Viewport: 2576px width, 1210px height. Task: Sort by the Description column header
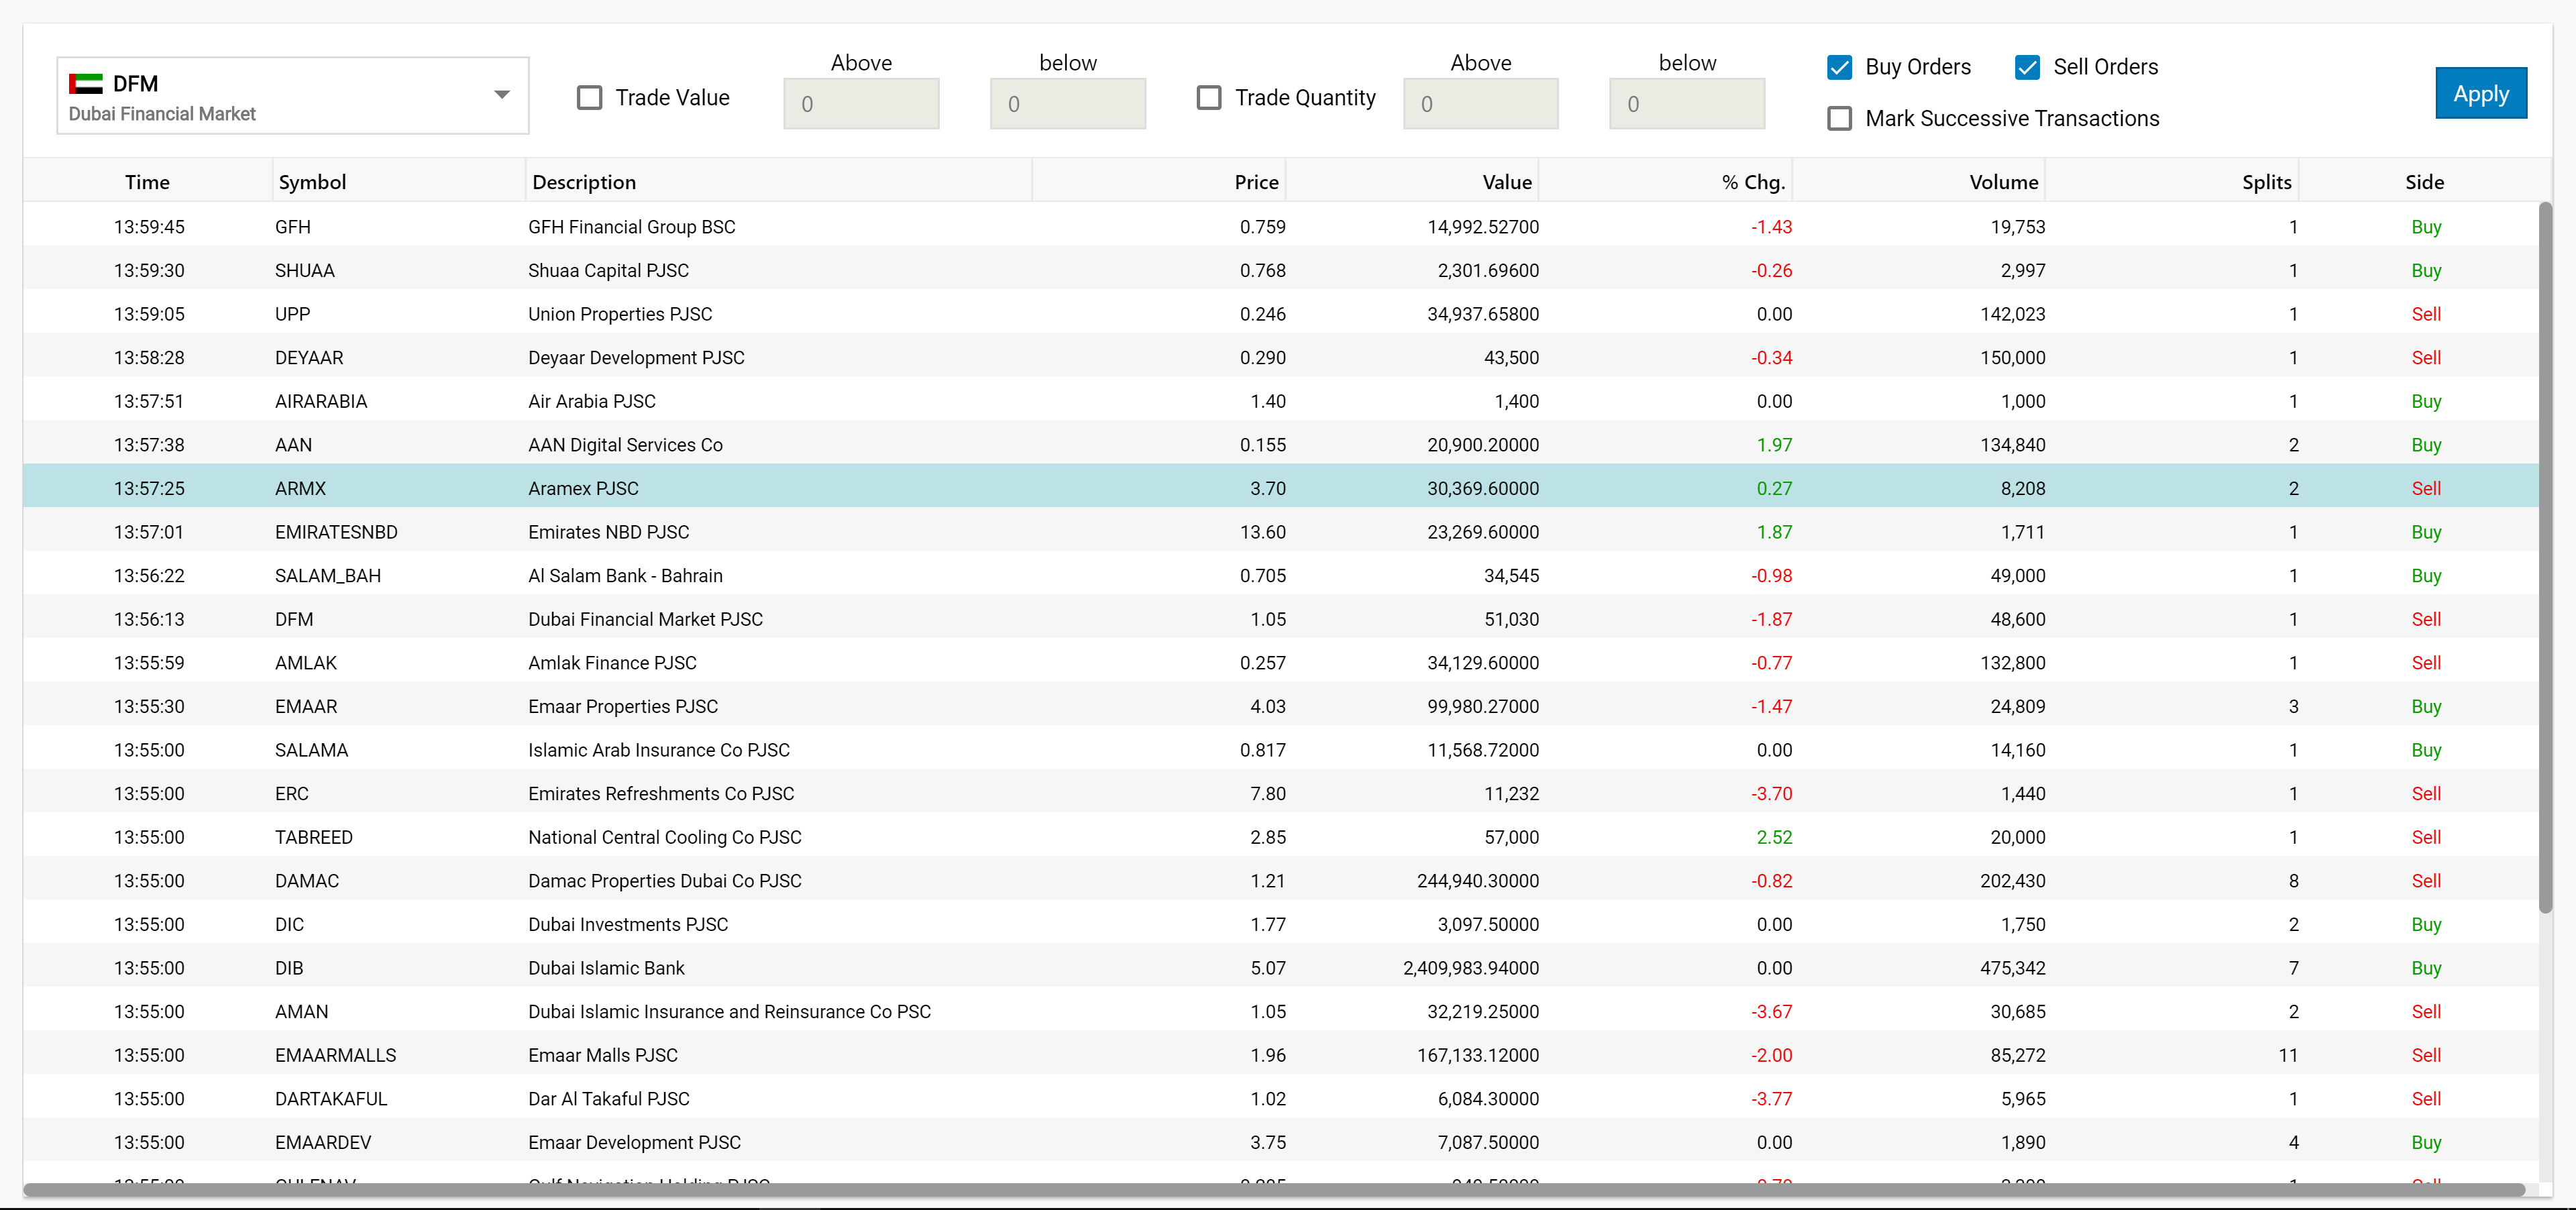click(x=778, y=182)
